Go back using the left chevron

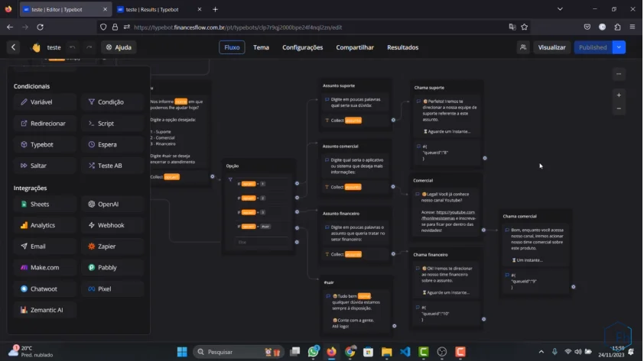pyautogui.click(x=14, y=47)
